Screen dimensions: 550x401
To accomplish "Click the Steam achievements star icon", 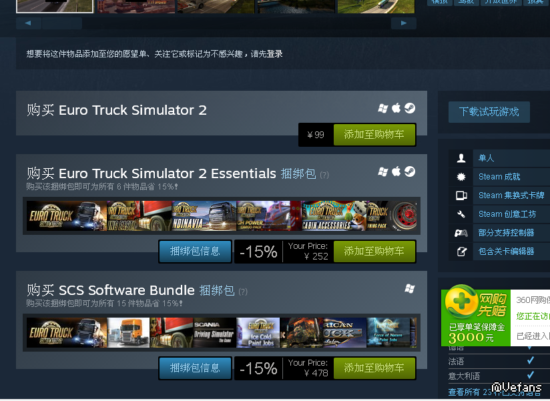I will 461,177.
